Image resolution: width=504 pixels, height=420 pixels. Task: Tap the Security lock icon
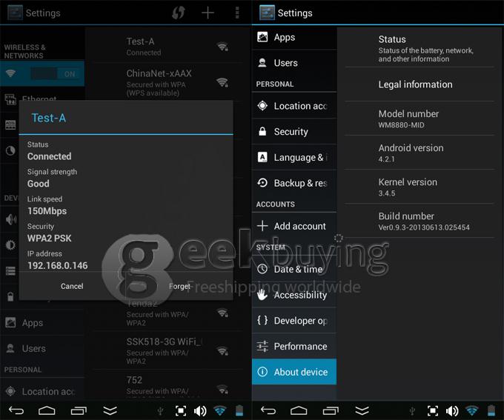(262, 132)
